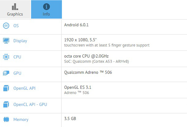Viewport: 187px width, 127px height.
Task: Select the GPU row label
Action: [x=17, y=73]
